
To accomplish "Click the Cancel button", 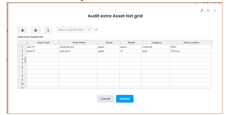I will [105, 99].
